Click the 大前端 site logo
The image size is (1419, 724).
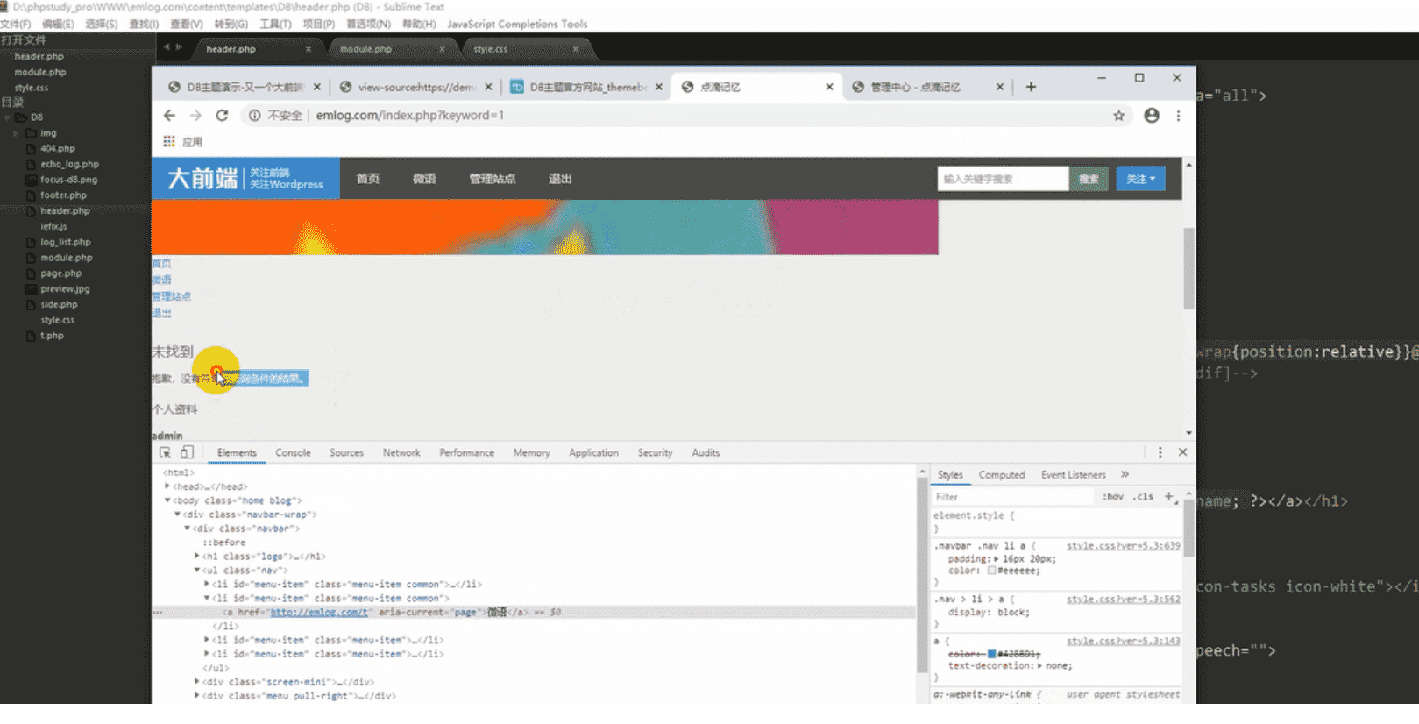[x=245, y=179]
